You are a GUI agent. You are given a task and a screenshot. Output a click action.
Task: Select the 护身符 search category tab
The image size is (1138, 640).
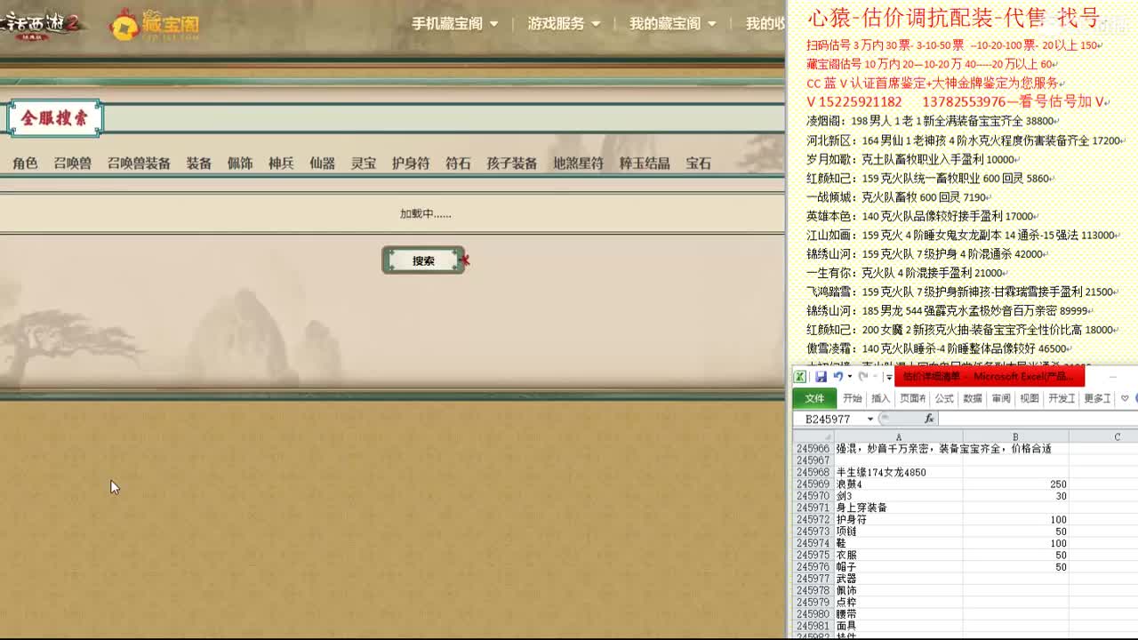[411, 164]
